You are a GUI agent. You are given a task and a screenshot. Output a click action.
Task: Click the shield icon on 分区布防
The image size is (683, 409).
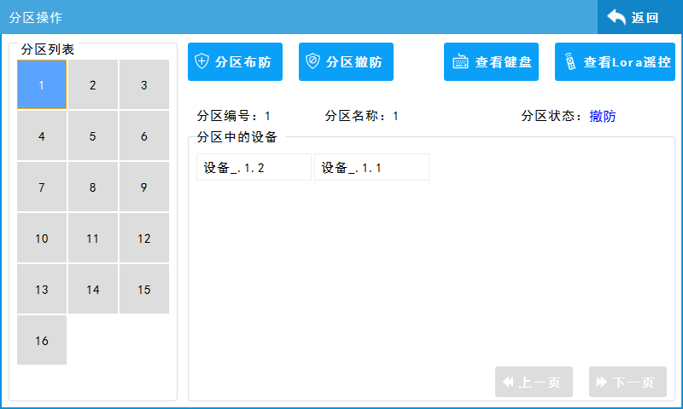point(202,61)
